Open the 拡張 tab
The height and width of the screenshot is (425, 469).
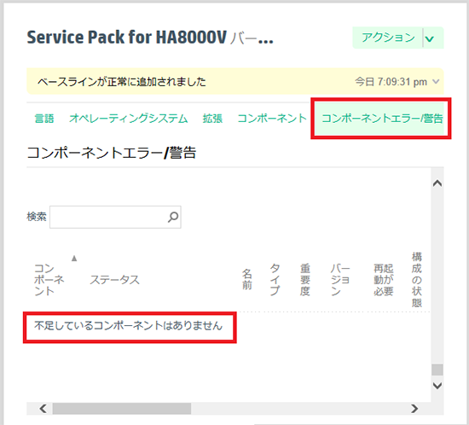click(212, 119)
